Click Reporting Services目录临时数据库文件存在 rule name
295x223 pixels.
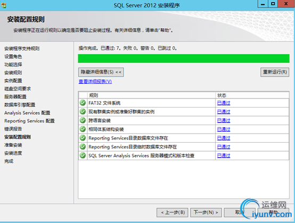133,147
